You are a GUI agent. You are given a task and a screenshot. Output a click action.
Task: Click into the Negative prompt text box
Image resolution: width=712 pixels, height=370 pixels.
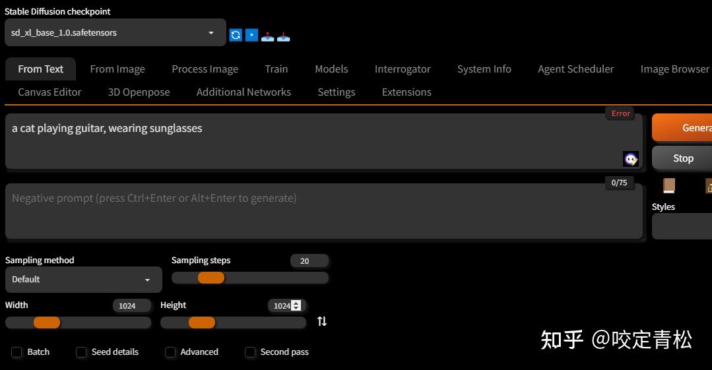pyautogui.click(x=323, y=211)
